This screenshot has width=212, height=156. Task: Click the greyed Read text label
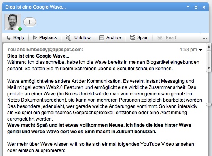pyautogui.click(x=171, y=37)
